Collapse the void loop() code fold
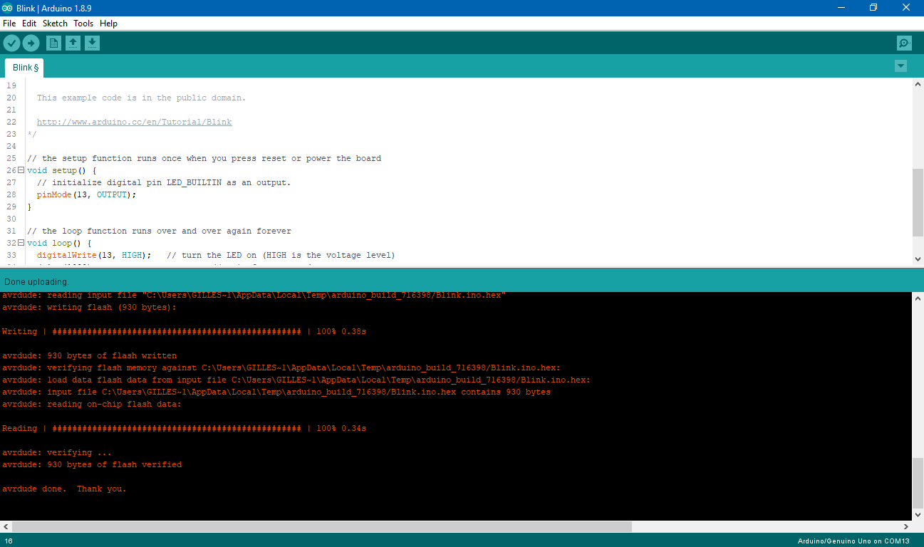This screenshot has width=924, height=547. (x=21, y=243)
